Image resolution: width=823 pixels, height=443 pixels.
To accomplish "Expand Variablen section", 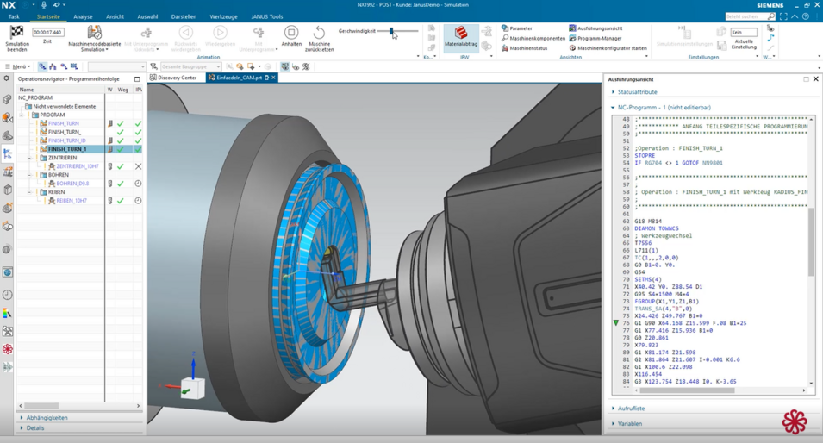I will click(627, 423).
